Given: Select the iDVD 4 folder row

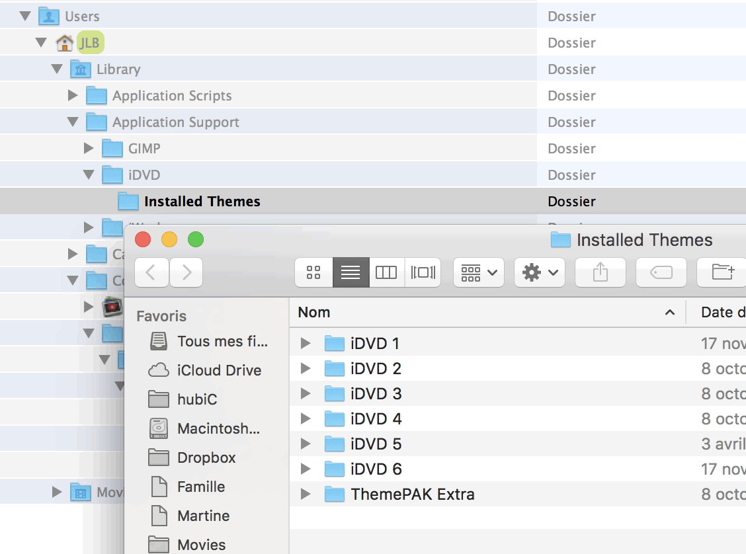Looking at the screenshot, I should pos(518,419).
